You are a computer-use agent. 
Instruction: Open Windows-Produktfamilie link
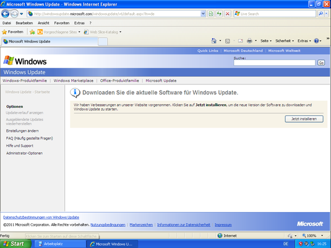click(25, 81)
